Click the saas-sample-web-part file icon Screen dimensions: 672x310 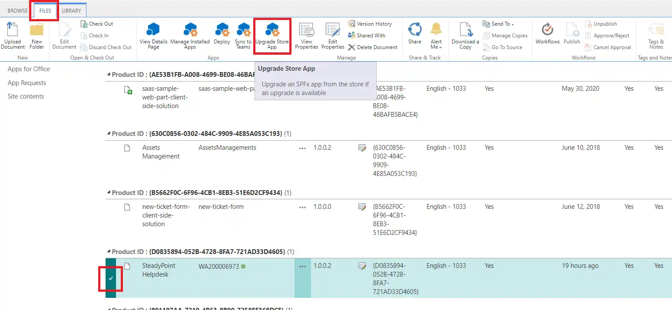click(128, 90)
